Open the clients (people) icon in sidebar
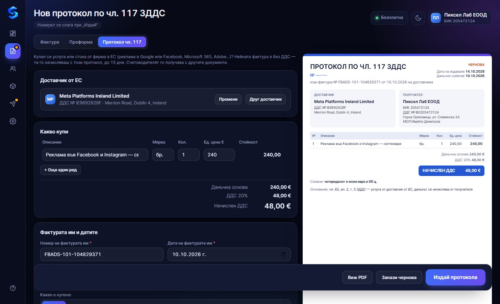The width and height of the screenshot is (500, 304). (x=13, y=69)
